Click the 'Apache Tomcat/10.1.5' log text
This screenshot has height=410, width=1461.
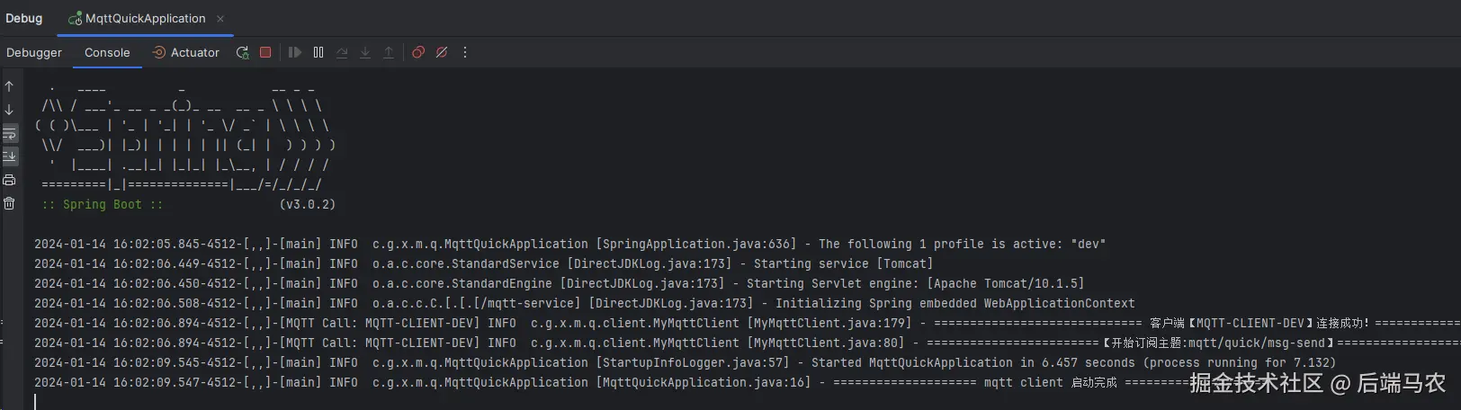coord(1006,283)
